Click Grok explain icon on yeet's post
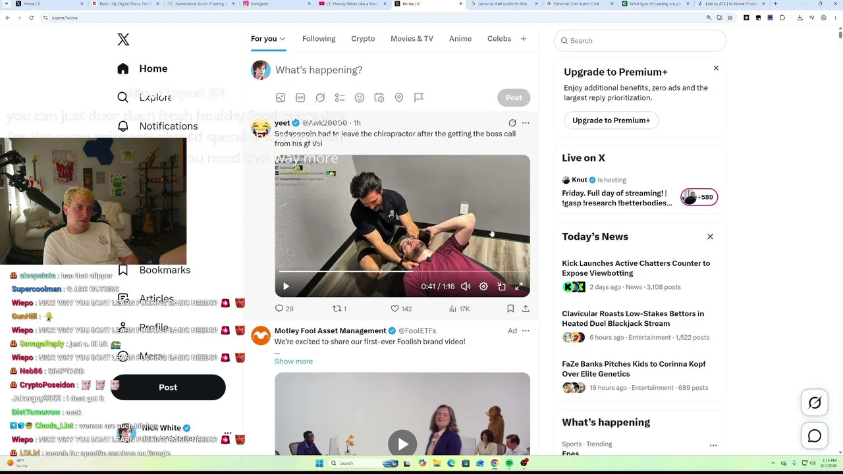The height and width of the screenshot is (474, 843). (512, 122)
